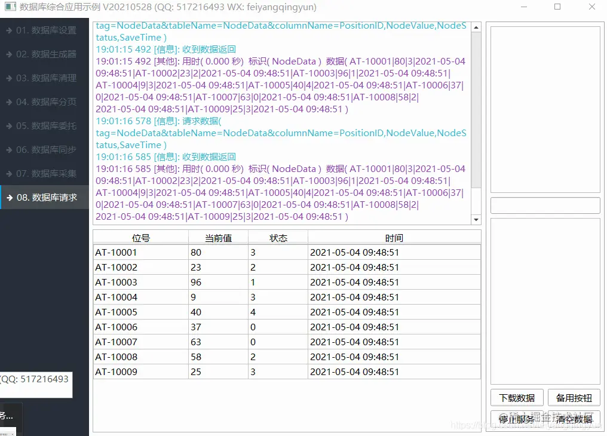
Task: Click status 1 in AT-10003 row
Action: click(278, 283)
